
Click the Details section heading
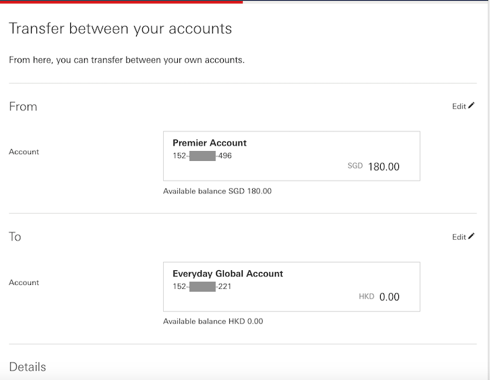28,367
